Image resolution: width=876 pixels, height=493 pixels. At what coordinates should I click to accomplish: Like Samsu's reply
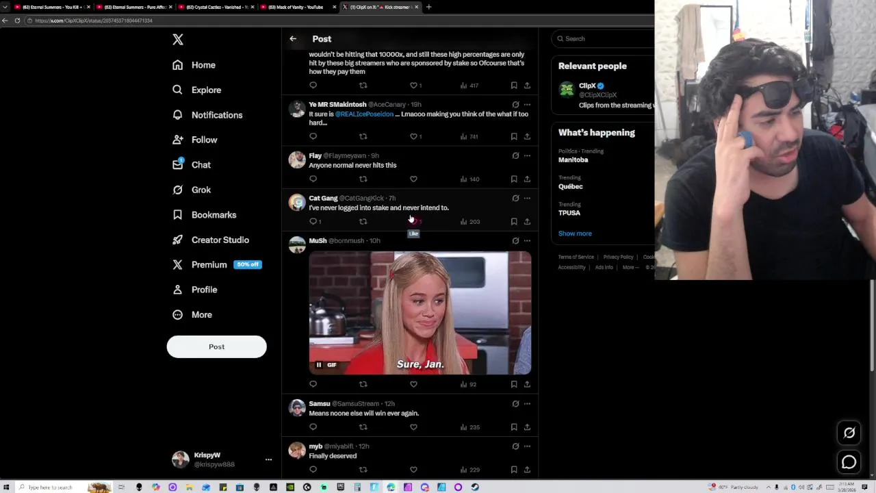413,427
